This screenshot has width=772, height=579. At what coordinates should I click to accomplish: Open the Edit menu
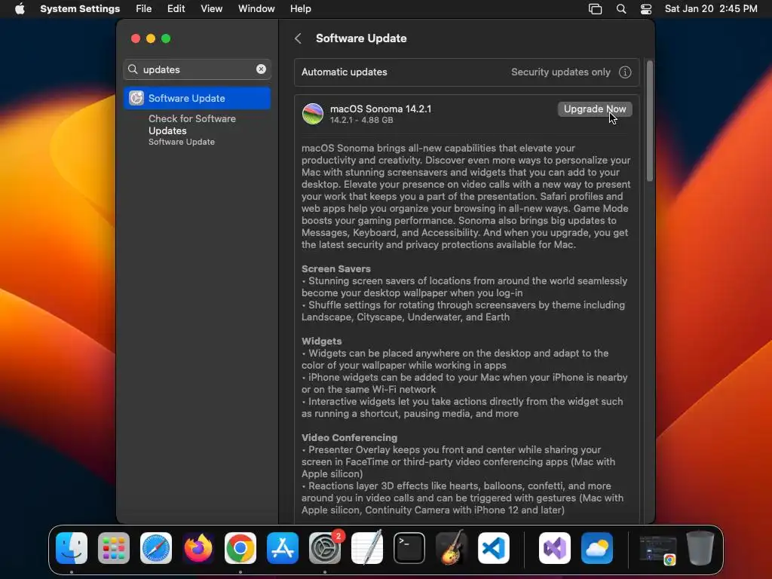coord(176,9)
